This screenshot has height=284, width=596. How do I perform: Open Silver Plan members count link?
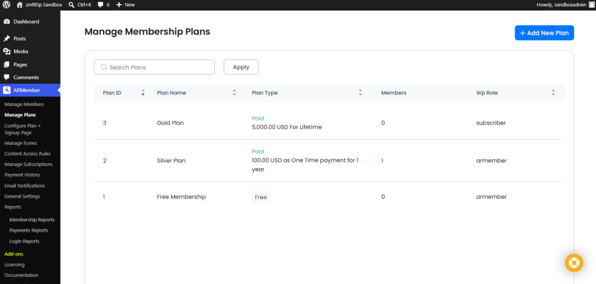[382, 161]
